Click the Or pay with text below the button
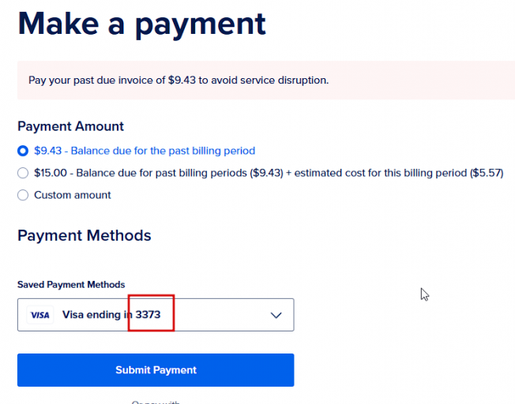The width and height of the screenshot is (515, 404). pos(156,402)
